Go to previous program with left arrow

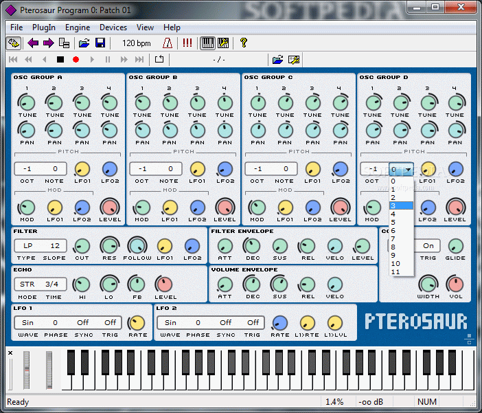coord(33,43)
